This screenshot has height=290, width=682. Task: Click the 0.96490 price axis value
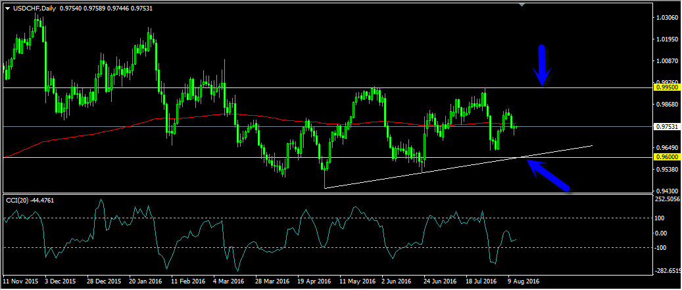[668, 147]
